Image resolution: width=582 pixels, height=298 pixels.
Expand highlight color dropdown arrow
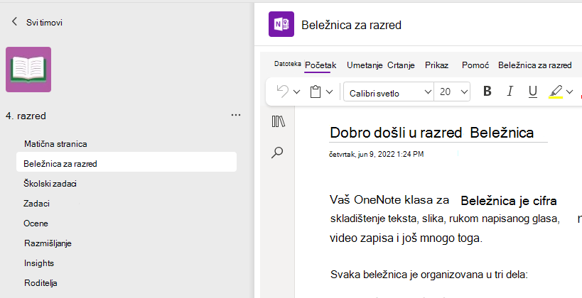[x=569, y=92]
